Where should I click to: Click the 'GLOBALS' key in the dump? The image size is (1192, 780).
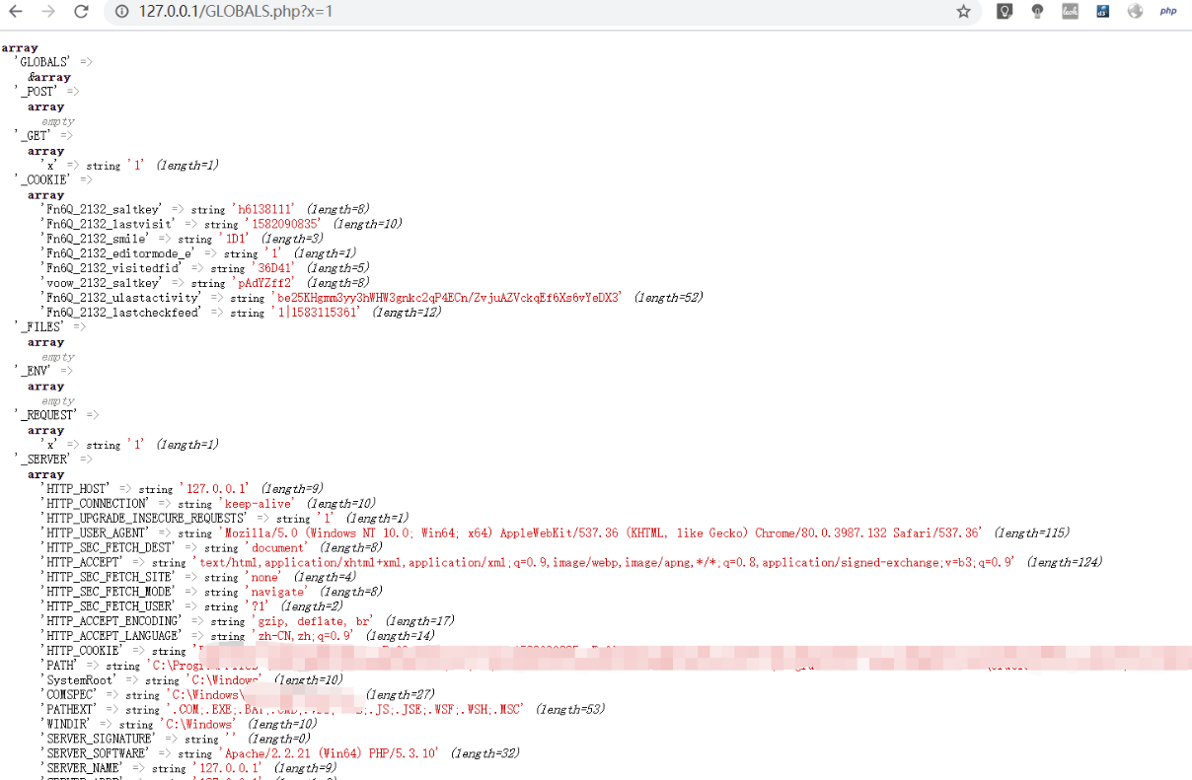click(44, 62)
